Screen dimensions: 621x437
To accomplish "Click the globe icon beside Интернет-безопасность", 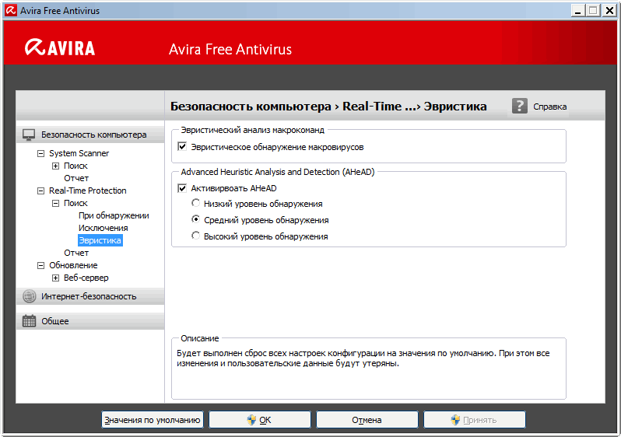I will click(29, 296).
